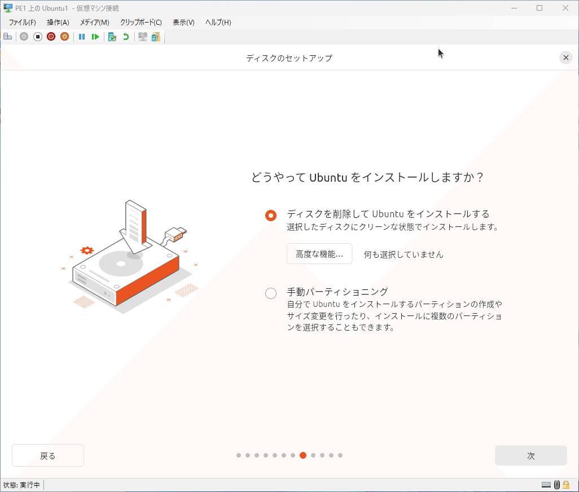579x492 pixels.
Task: Select erase disk and install Ubuntu option
Action: coord(271,215)
